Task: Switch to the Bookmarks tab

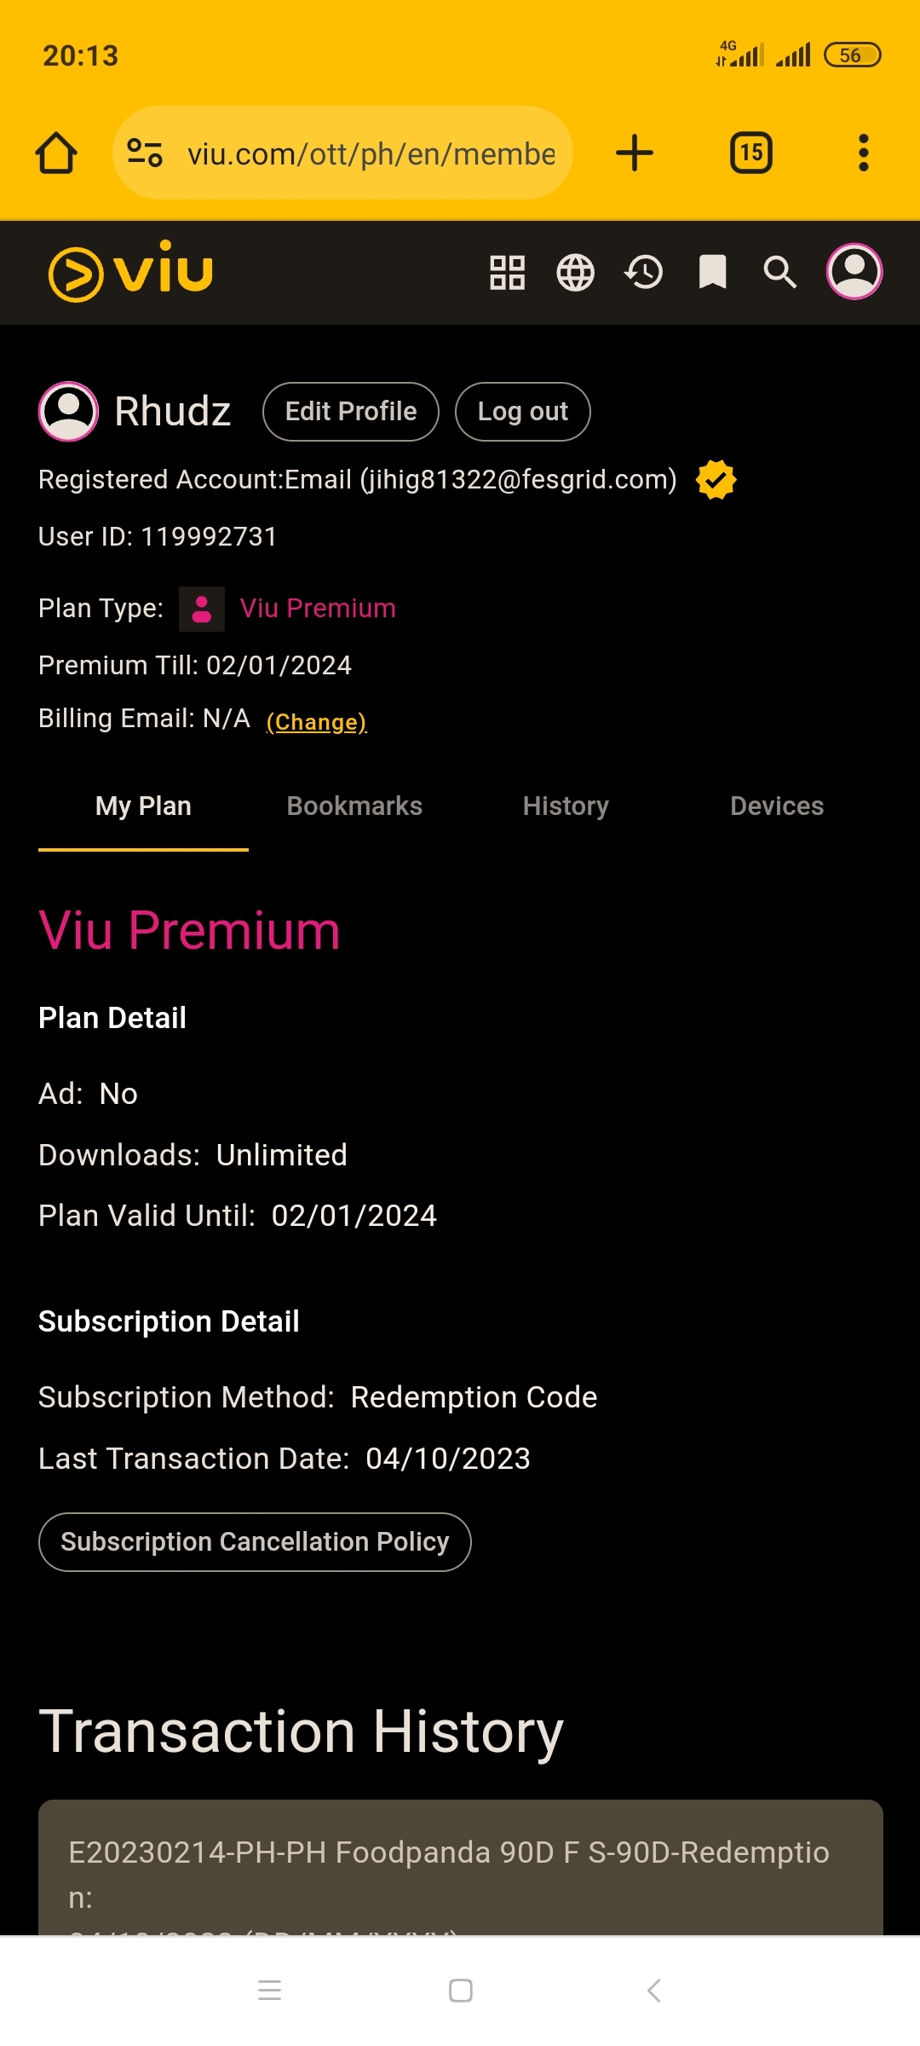Action: tap(354, 806)
